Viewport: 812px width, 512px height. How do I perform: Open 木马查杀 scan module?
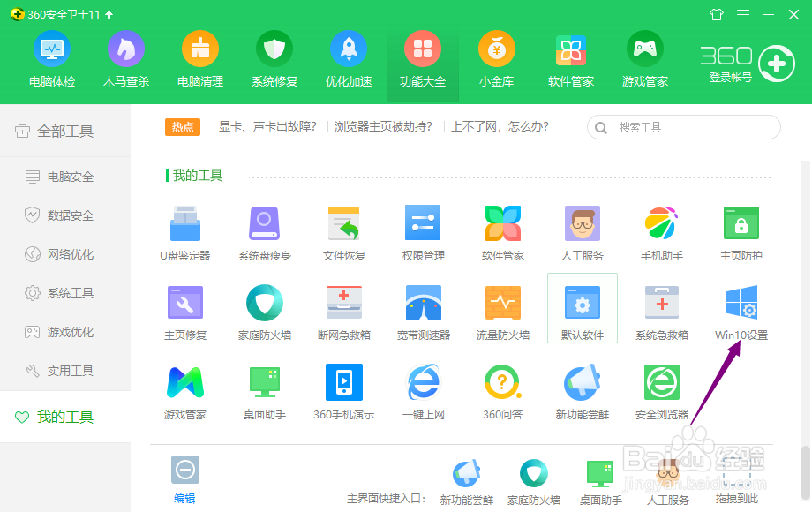click(x=126, y=59)
